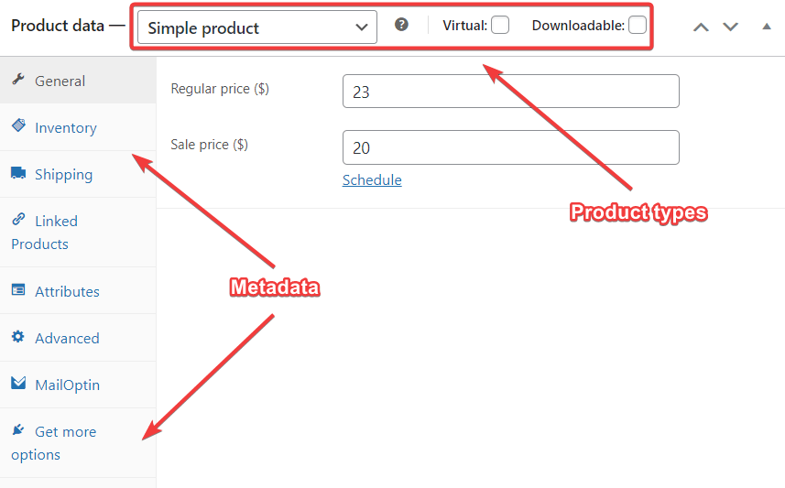The image size is (785, 488).
Task: Click the Inventory tag icon
Action: click(x=18, y=125)
